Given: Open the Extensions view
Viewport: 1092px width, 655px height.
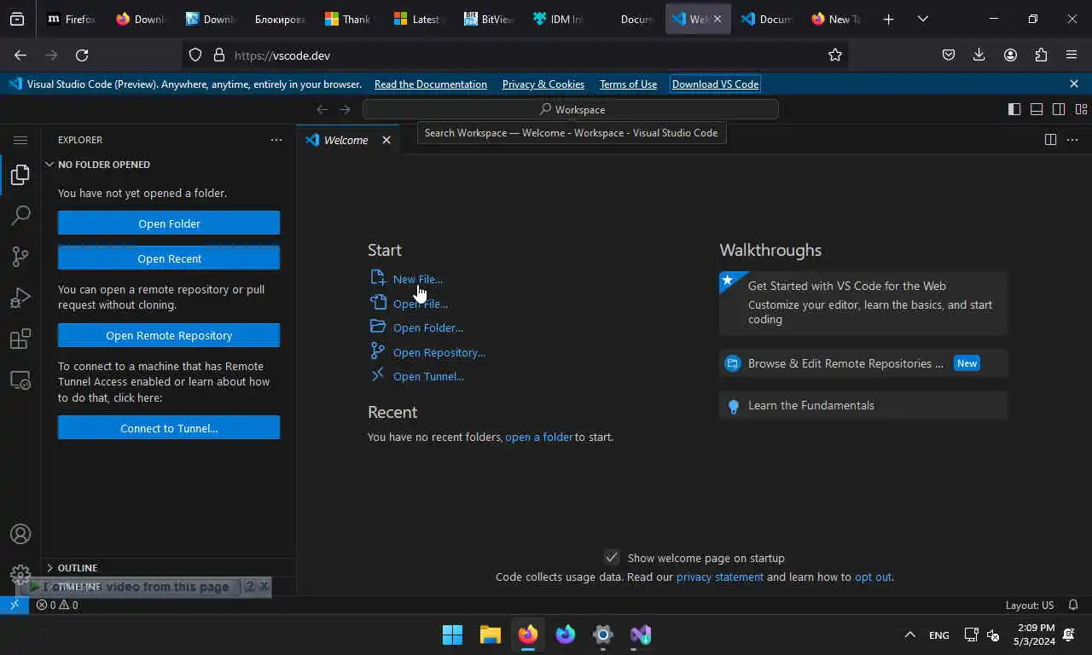Looking at the screenshot, I should (x=20, y=339).
